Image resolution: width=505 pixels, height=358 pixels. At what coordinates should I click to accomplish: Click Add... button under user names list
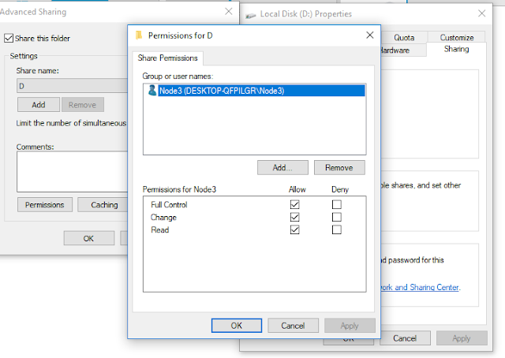(x=282, y=168)
